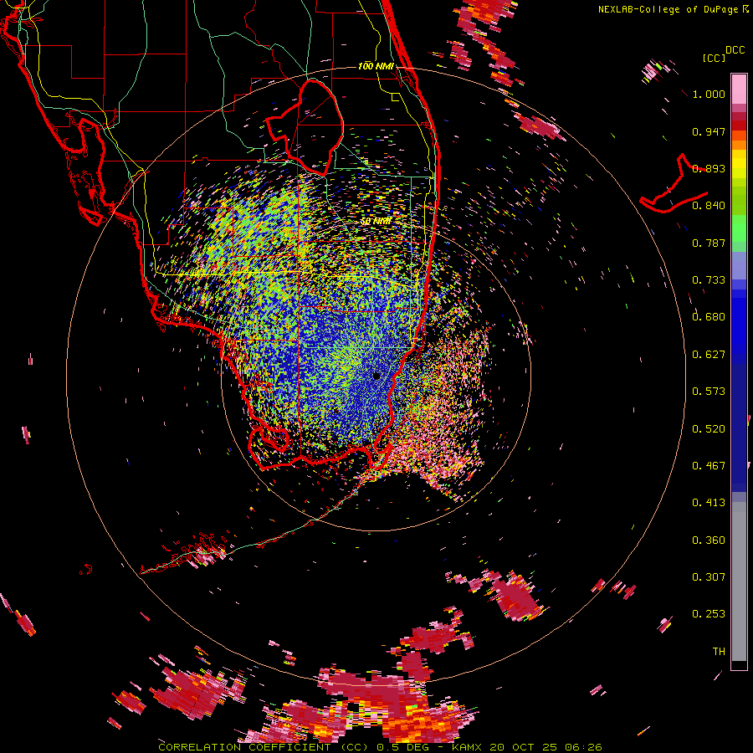Click the [CC] units label

(x=714, y=58)
